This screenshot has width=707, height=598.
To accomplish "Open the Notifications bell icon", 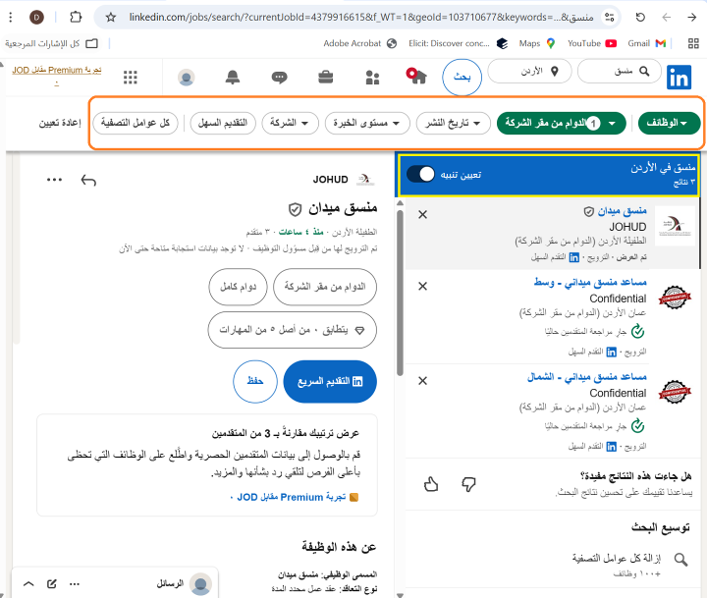I will point(233,78).
